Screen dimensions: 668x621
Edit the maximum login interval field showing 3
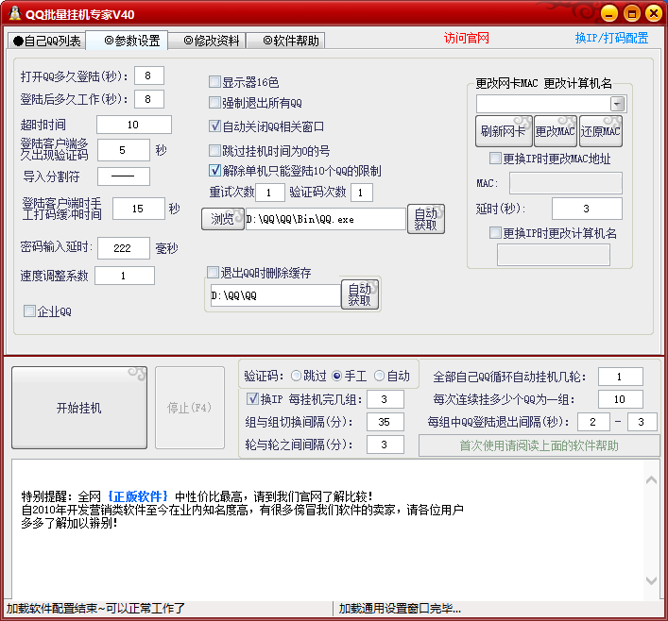point(642,422)
